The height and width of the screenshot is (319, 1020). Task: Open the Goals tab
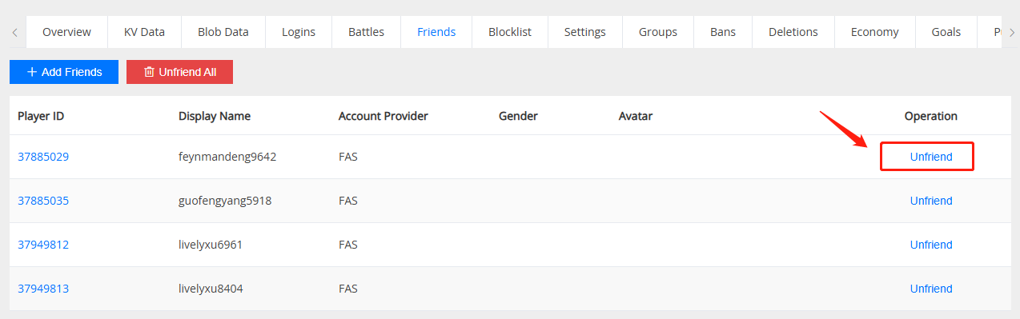pos(946,32)
